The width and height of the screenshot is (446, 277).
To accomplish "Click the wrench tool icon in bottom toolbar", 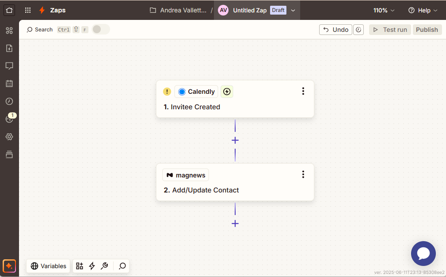I will [x=104, y=266].
